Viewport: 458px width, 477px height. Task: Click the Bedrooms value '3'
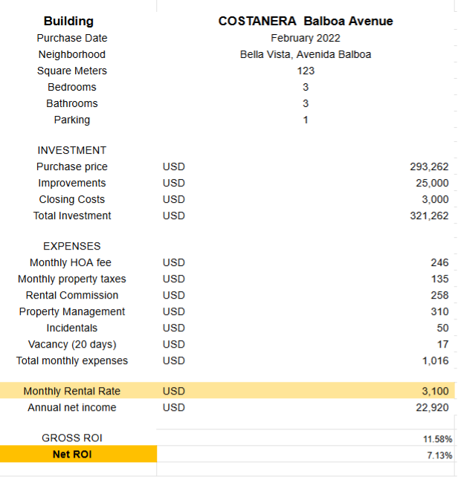coord(306,88)
